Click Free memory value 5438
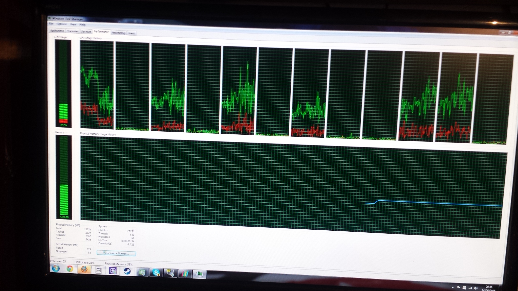The height and width of the screenshot is (291, 518). click(88, 239)
